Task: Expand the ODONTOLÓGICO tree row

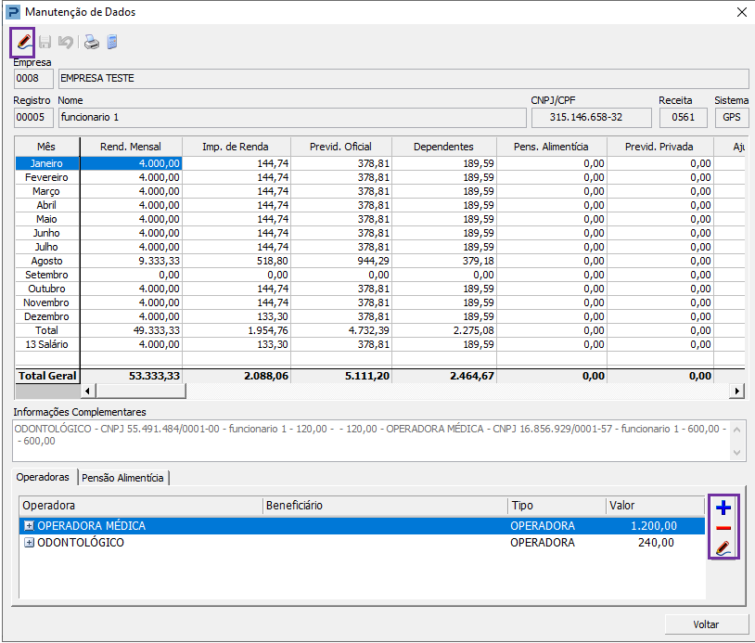Action: pos(29,543)
